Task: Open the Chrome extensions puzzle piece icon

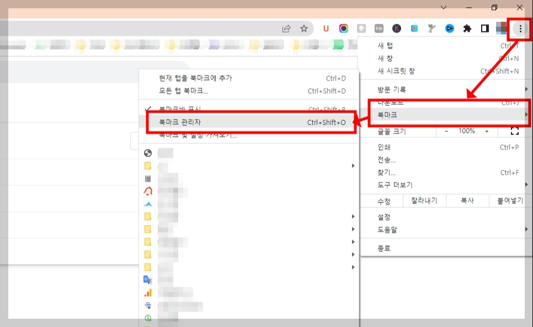Action: 466,28
